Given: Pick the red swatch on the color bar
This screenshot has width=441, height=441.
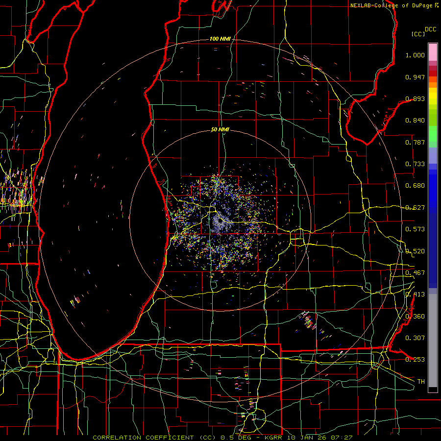Looking at the screenshot, I should [x=433, y=73].
